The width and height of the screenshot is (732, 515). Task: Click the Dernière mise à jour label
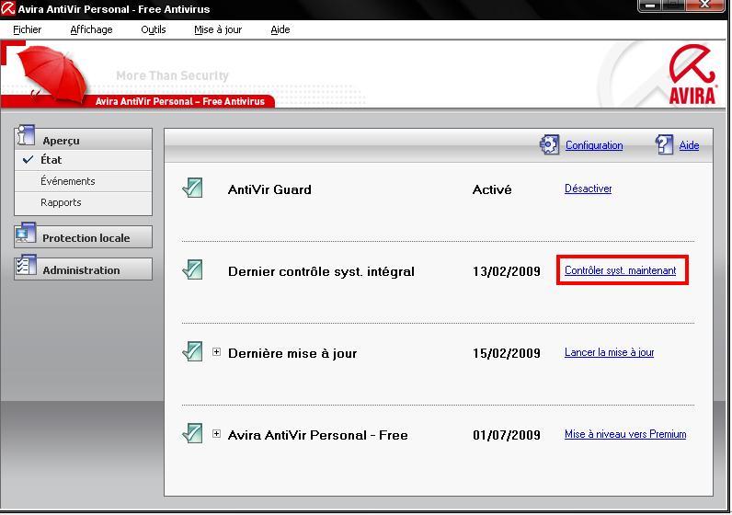[292, 353]
